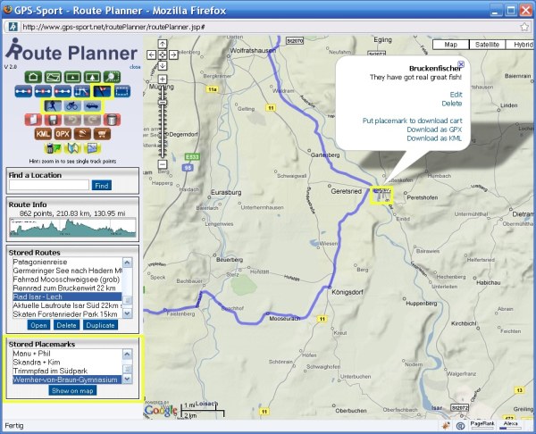Click the green home icon

(33, 77)
